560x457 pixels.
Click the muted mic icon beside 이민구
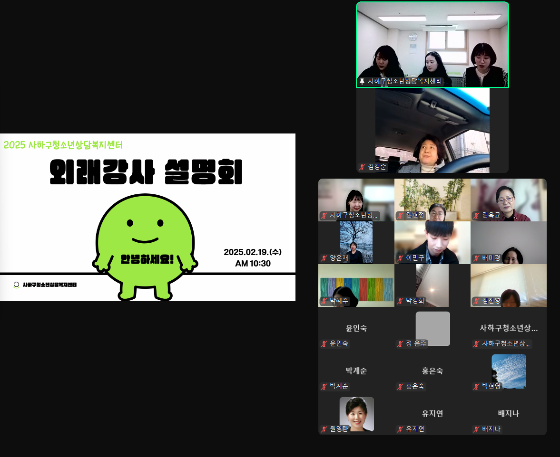tap(401, 258)
